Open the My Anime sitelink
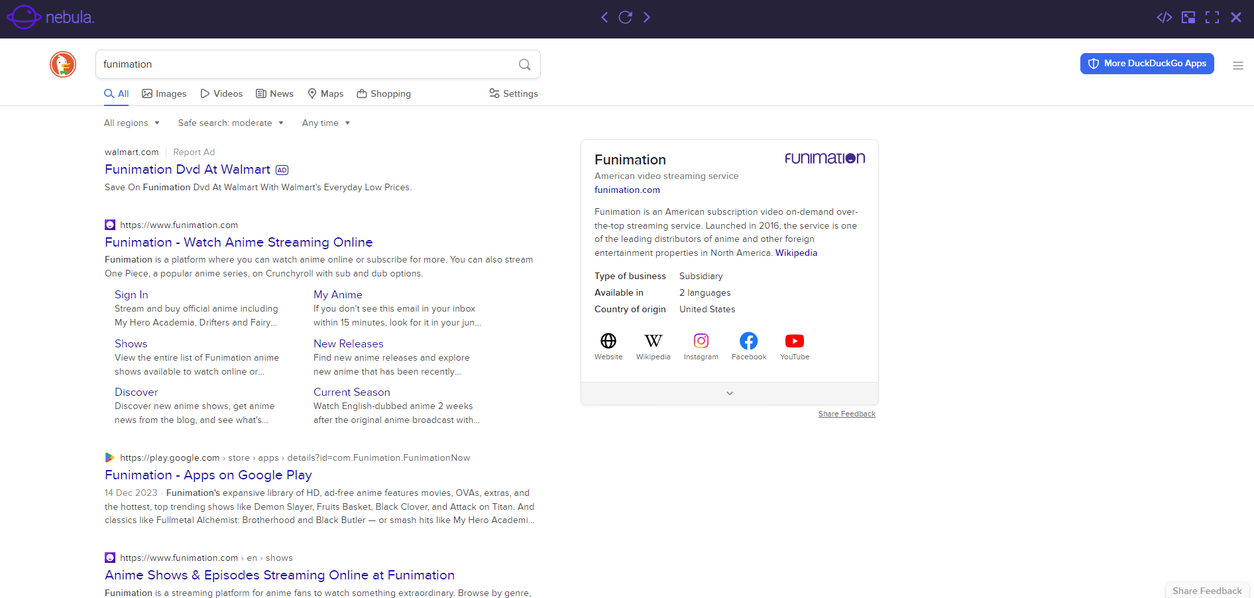The image size is (1254, 598). (338, 294)
